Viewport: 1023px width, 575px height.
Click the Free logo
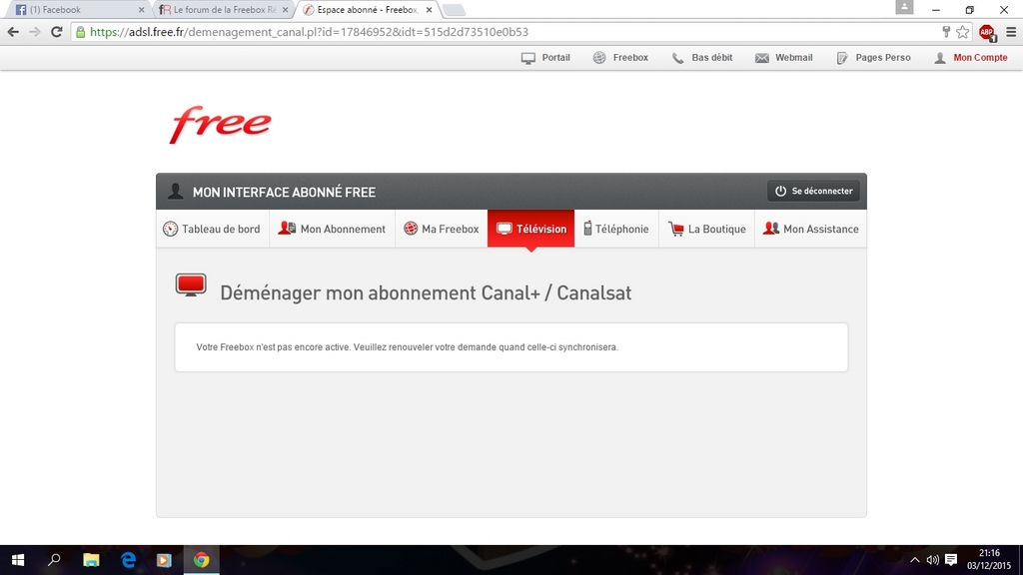pyautogui.click(x=220, y=124)
